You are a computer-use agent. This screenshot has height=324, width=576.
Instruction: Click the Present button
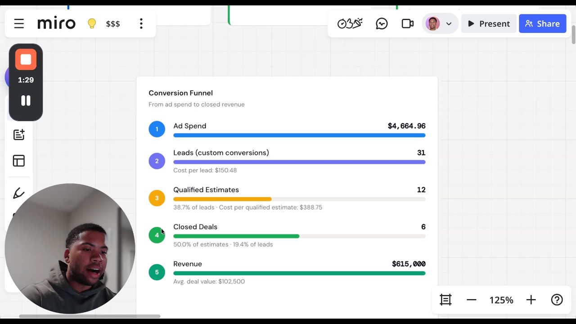click(x=489, y=23)
